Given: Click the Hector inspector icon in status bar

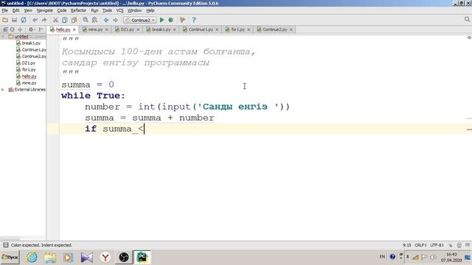Looking at the screenshot, I should point(459,245).
